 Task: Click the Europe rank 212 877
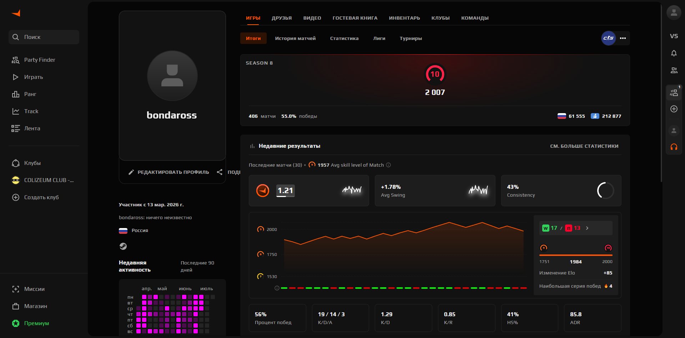tap(606, 116)
